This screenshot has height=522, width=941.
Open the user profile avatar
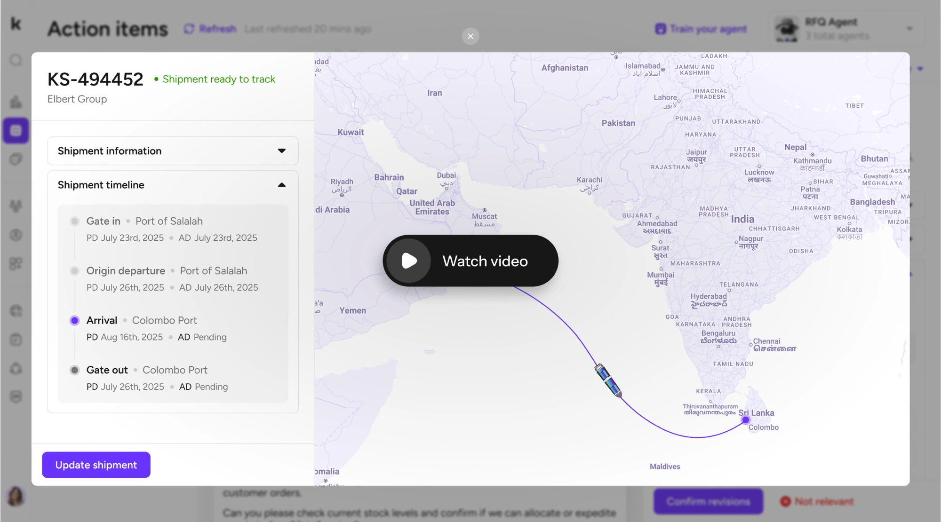(16, 496)
